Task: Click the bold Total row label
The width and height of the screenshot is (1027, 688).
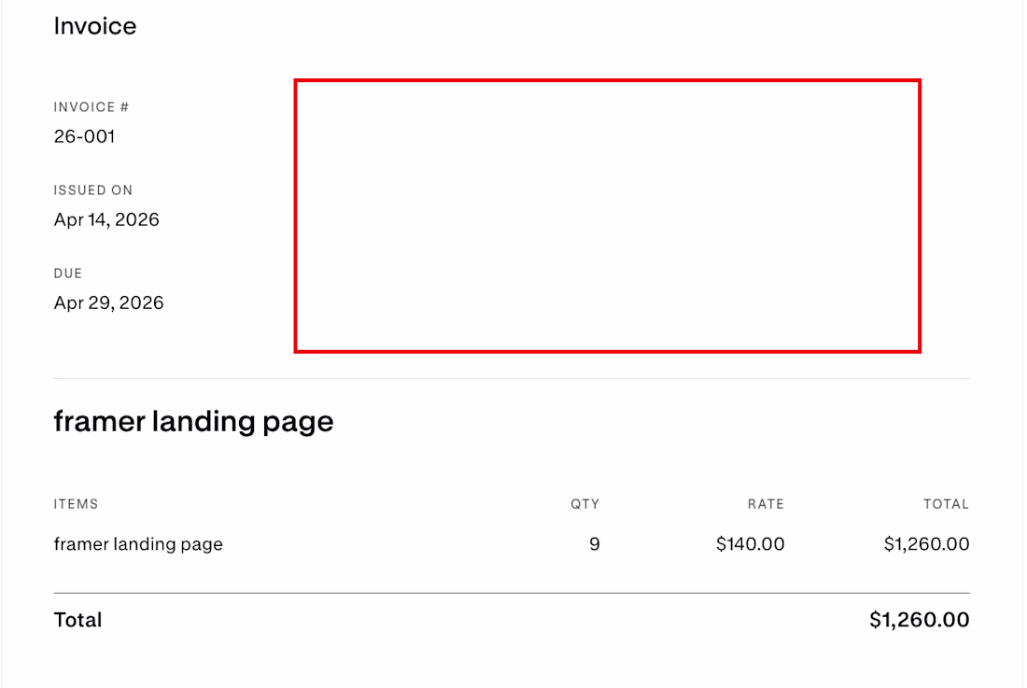Action: pyautogui.click(x=78, y=620)
